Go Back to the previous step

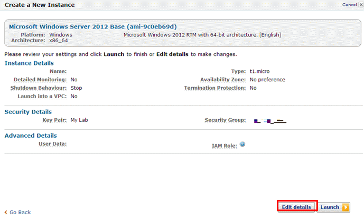[17, 212]
